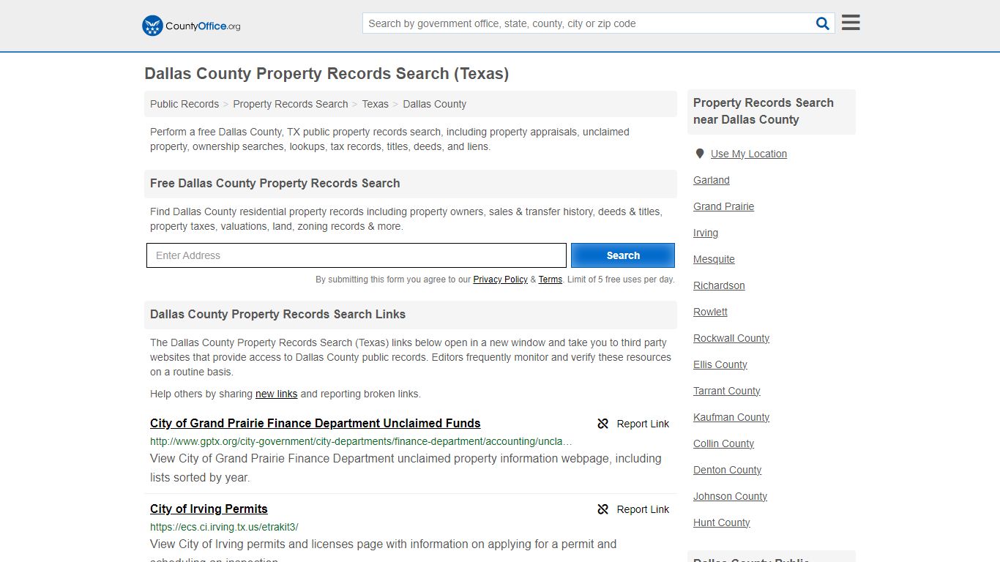
Task: Open Property Records Search breadcrumb
Action: tap(291, 104)
